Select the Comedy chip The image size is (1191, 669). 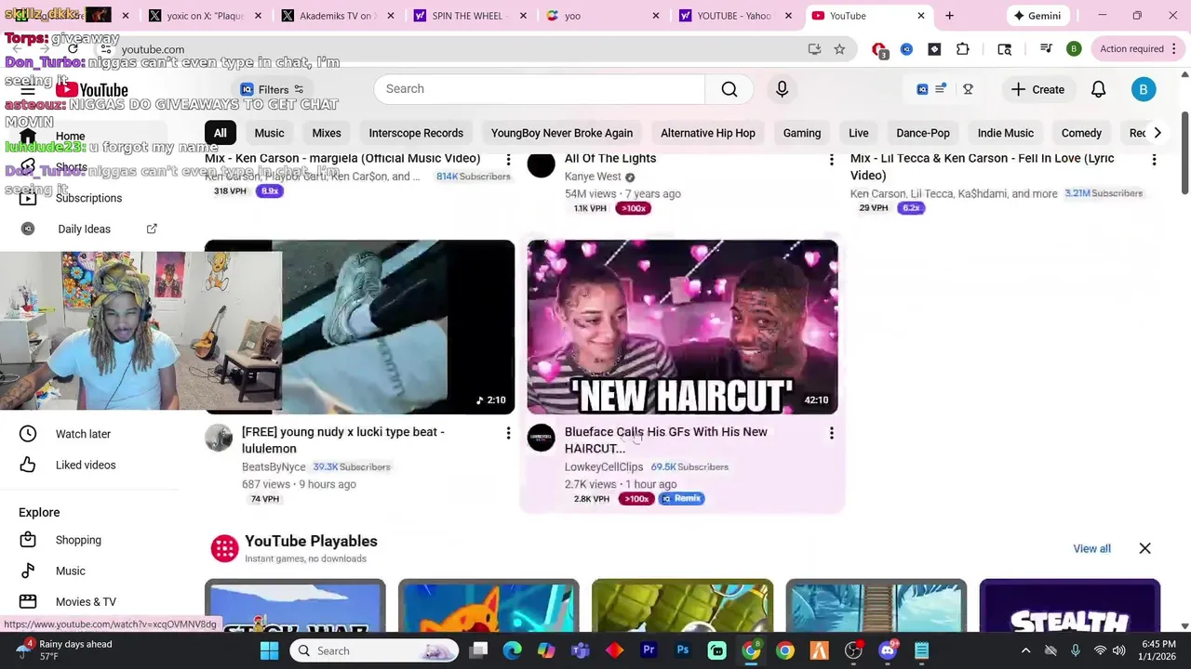click(1081, 133)
